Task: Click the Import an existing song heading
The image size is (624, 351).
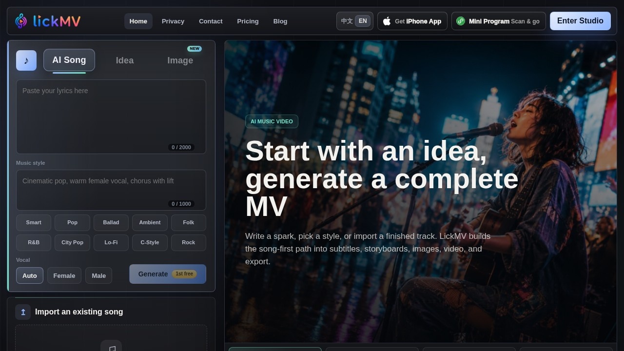Action: pos(79,312)
